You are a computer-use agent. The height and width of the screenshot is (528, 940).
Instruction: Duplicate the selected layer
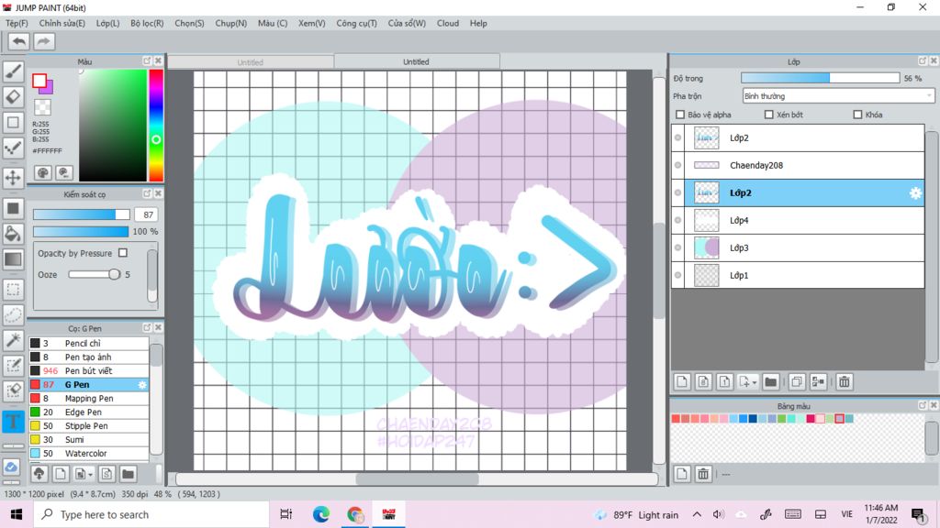coord(797,381)
